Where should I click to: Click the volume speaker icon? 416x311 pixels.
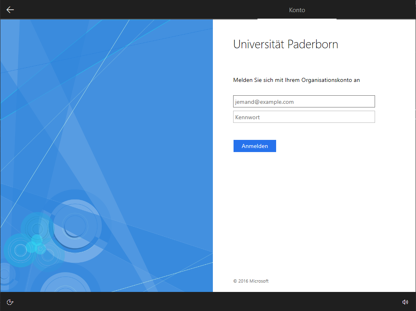(405, 302)
